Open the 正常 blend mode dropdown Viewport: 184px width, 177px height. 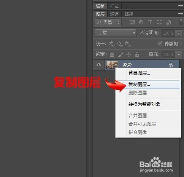pyautogui.click(x=116, y=33)
